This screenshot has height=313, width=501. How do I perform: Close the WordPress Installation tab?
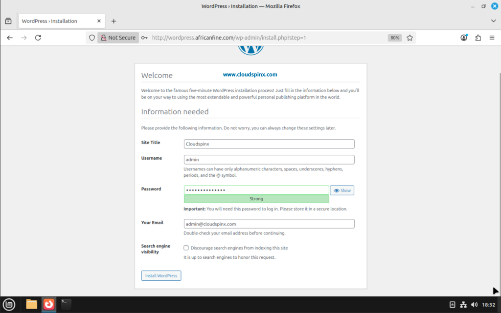[99, 21]
